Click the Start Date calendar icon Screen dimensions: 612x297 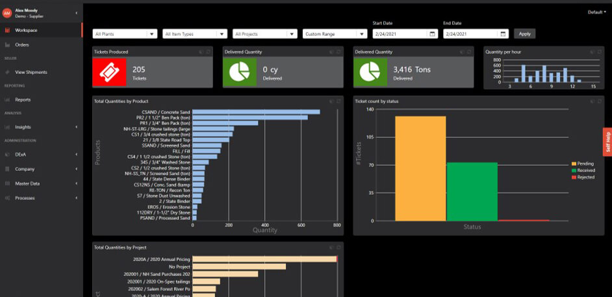click(432, 34)
